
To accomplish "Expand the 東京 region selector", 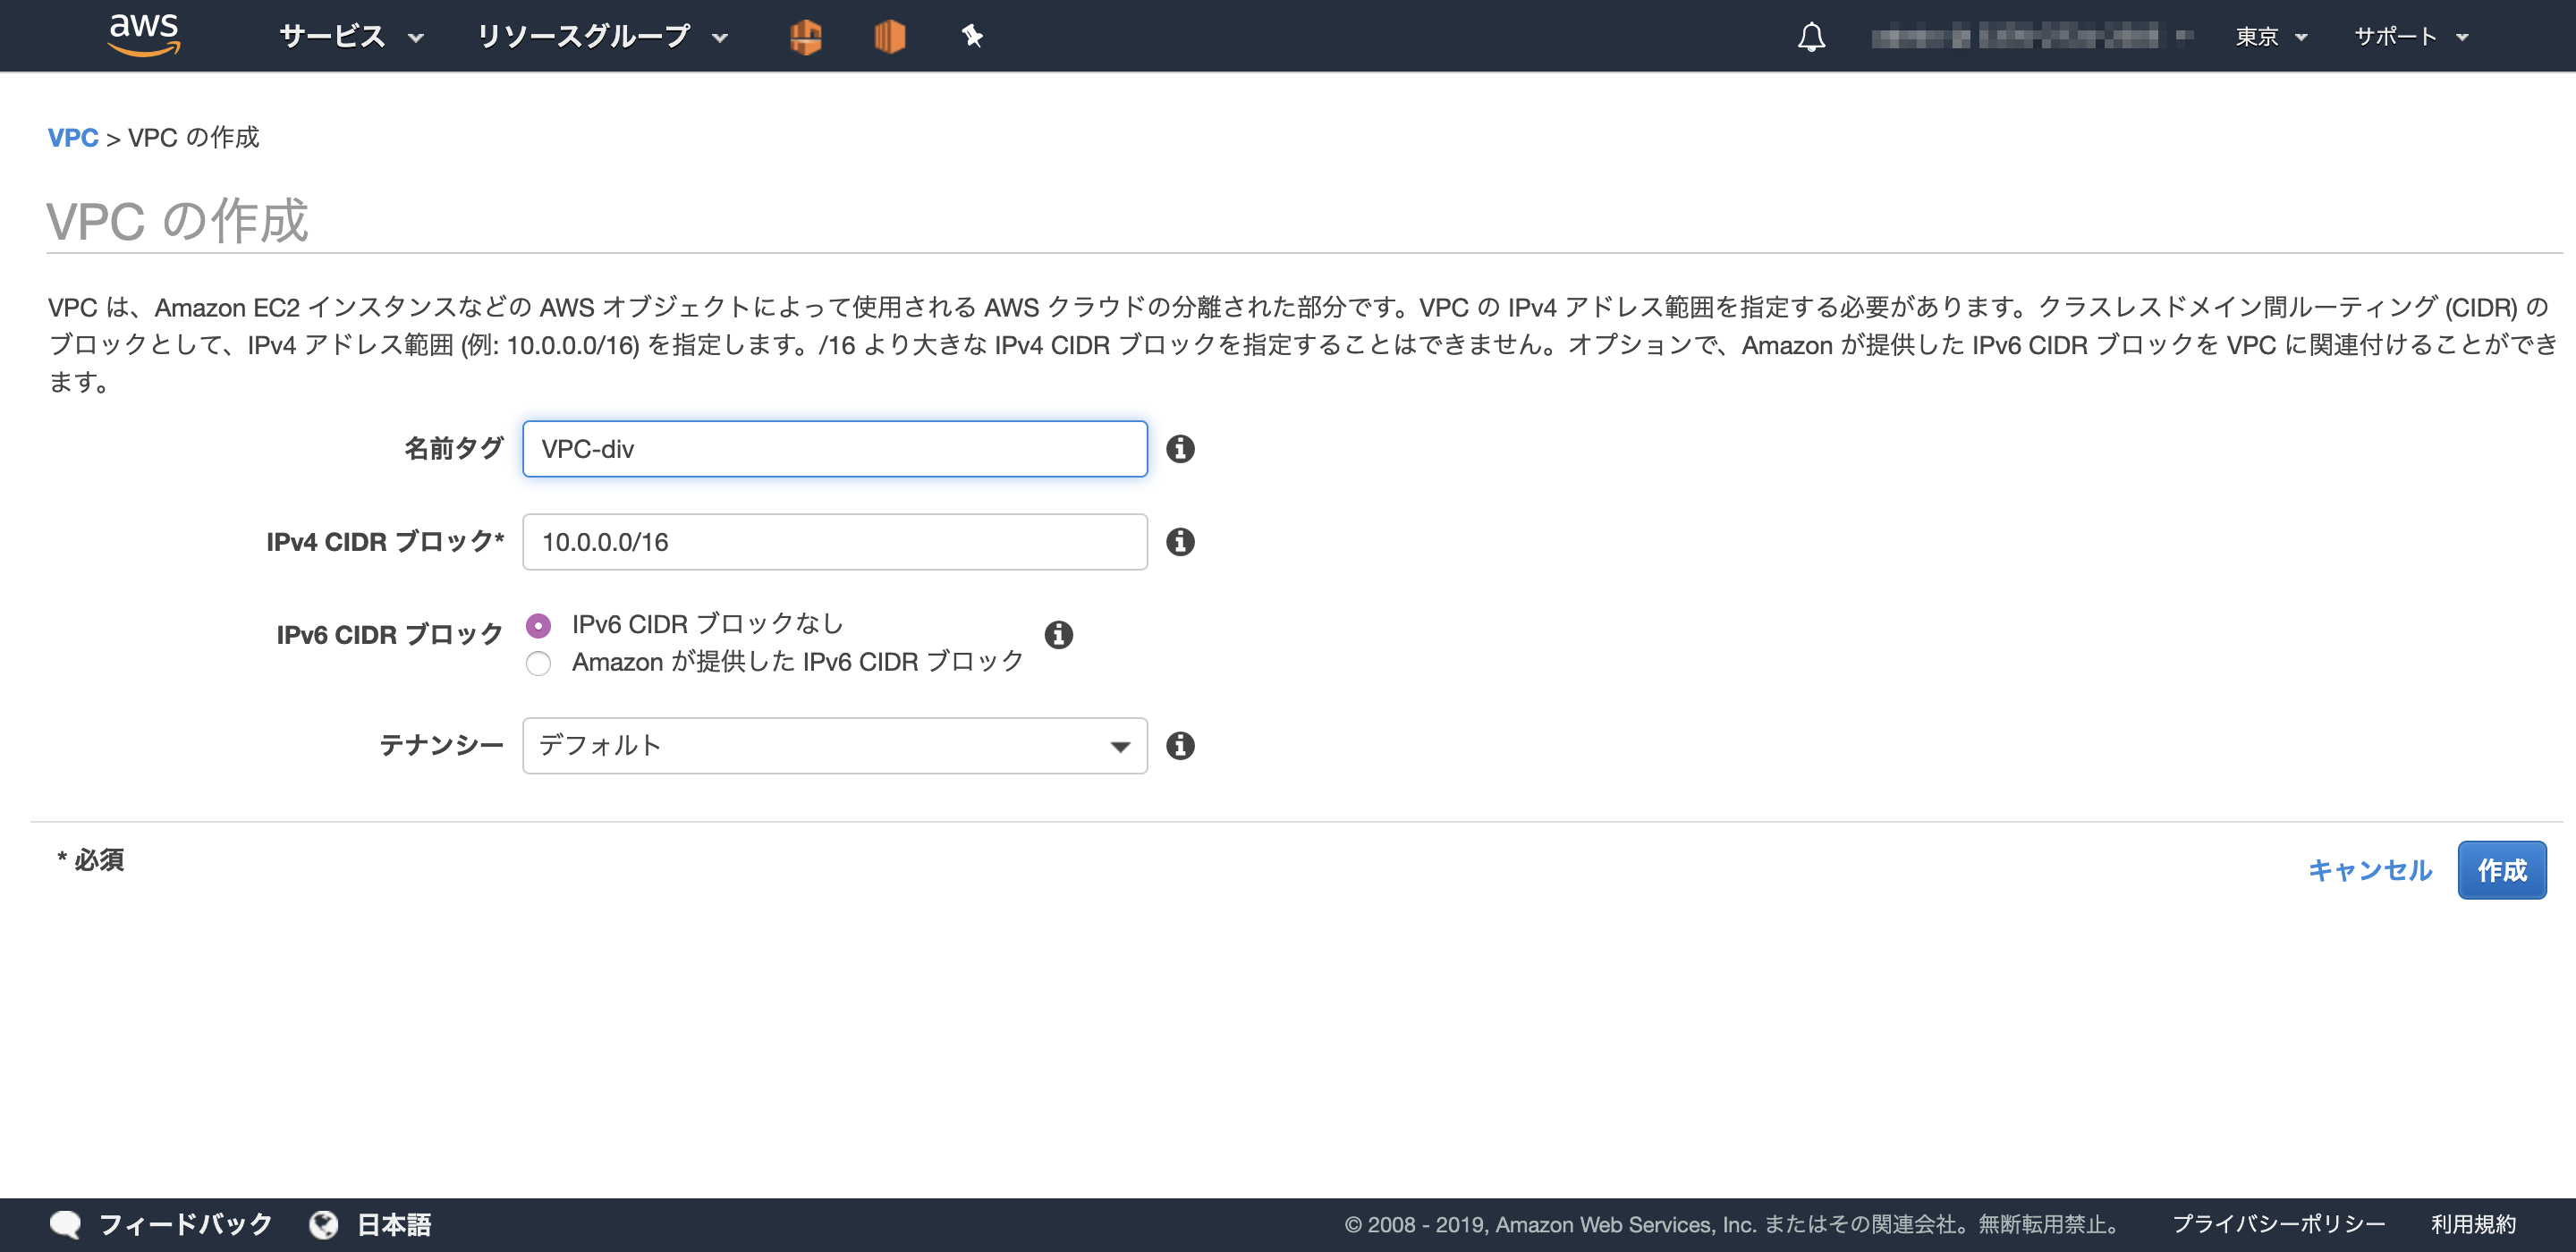I will click(2270, 37).
